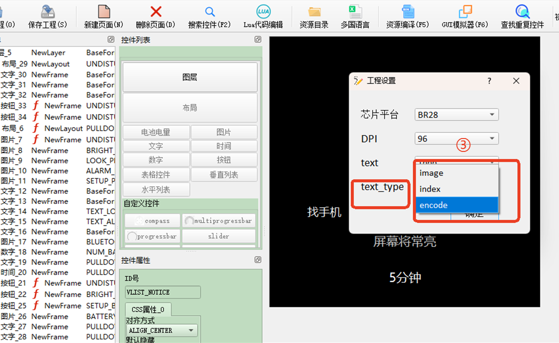Click the help question mark in 工程设置 dialog

coord(489,81)
